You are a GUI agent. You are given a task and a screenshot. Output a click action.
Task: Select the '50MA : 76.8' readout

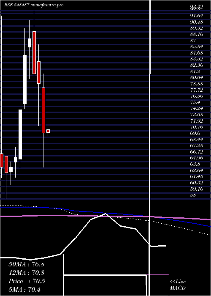[26, 264]
